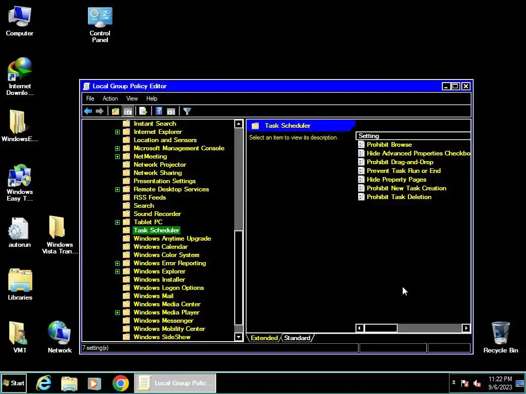This screenshot has width=526, height=394.
Task: Click the Start button
Action: [x=13, y=383]
